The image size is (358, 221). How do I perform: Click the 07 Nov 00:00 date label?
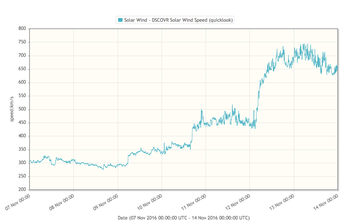pos(18,201)
